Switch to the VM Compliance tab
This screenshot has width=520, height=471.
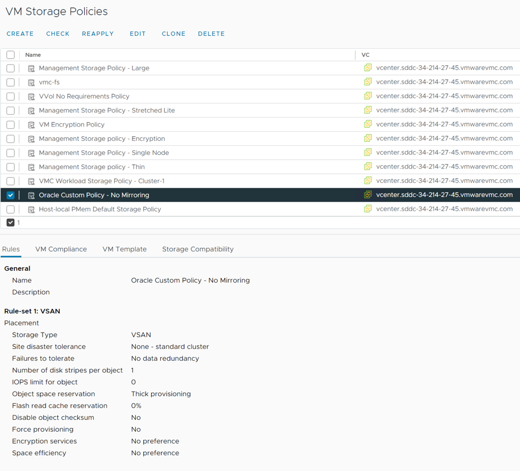(61, 249)
